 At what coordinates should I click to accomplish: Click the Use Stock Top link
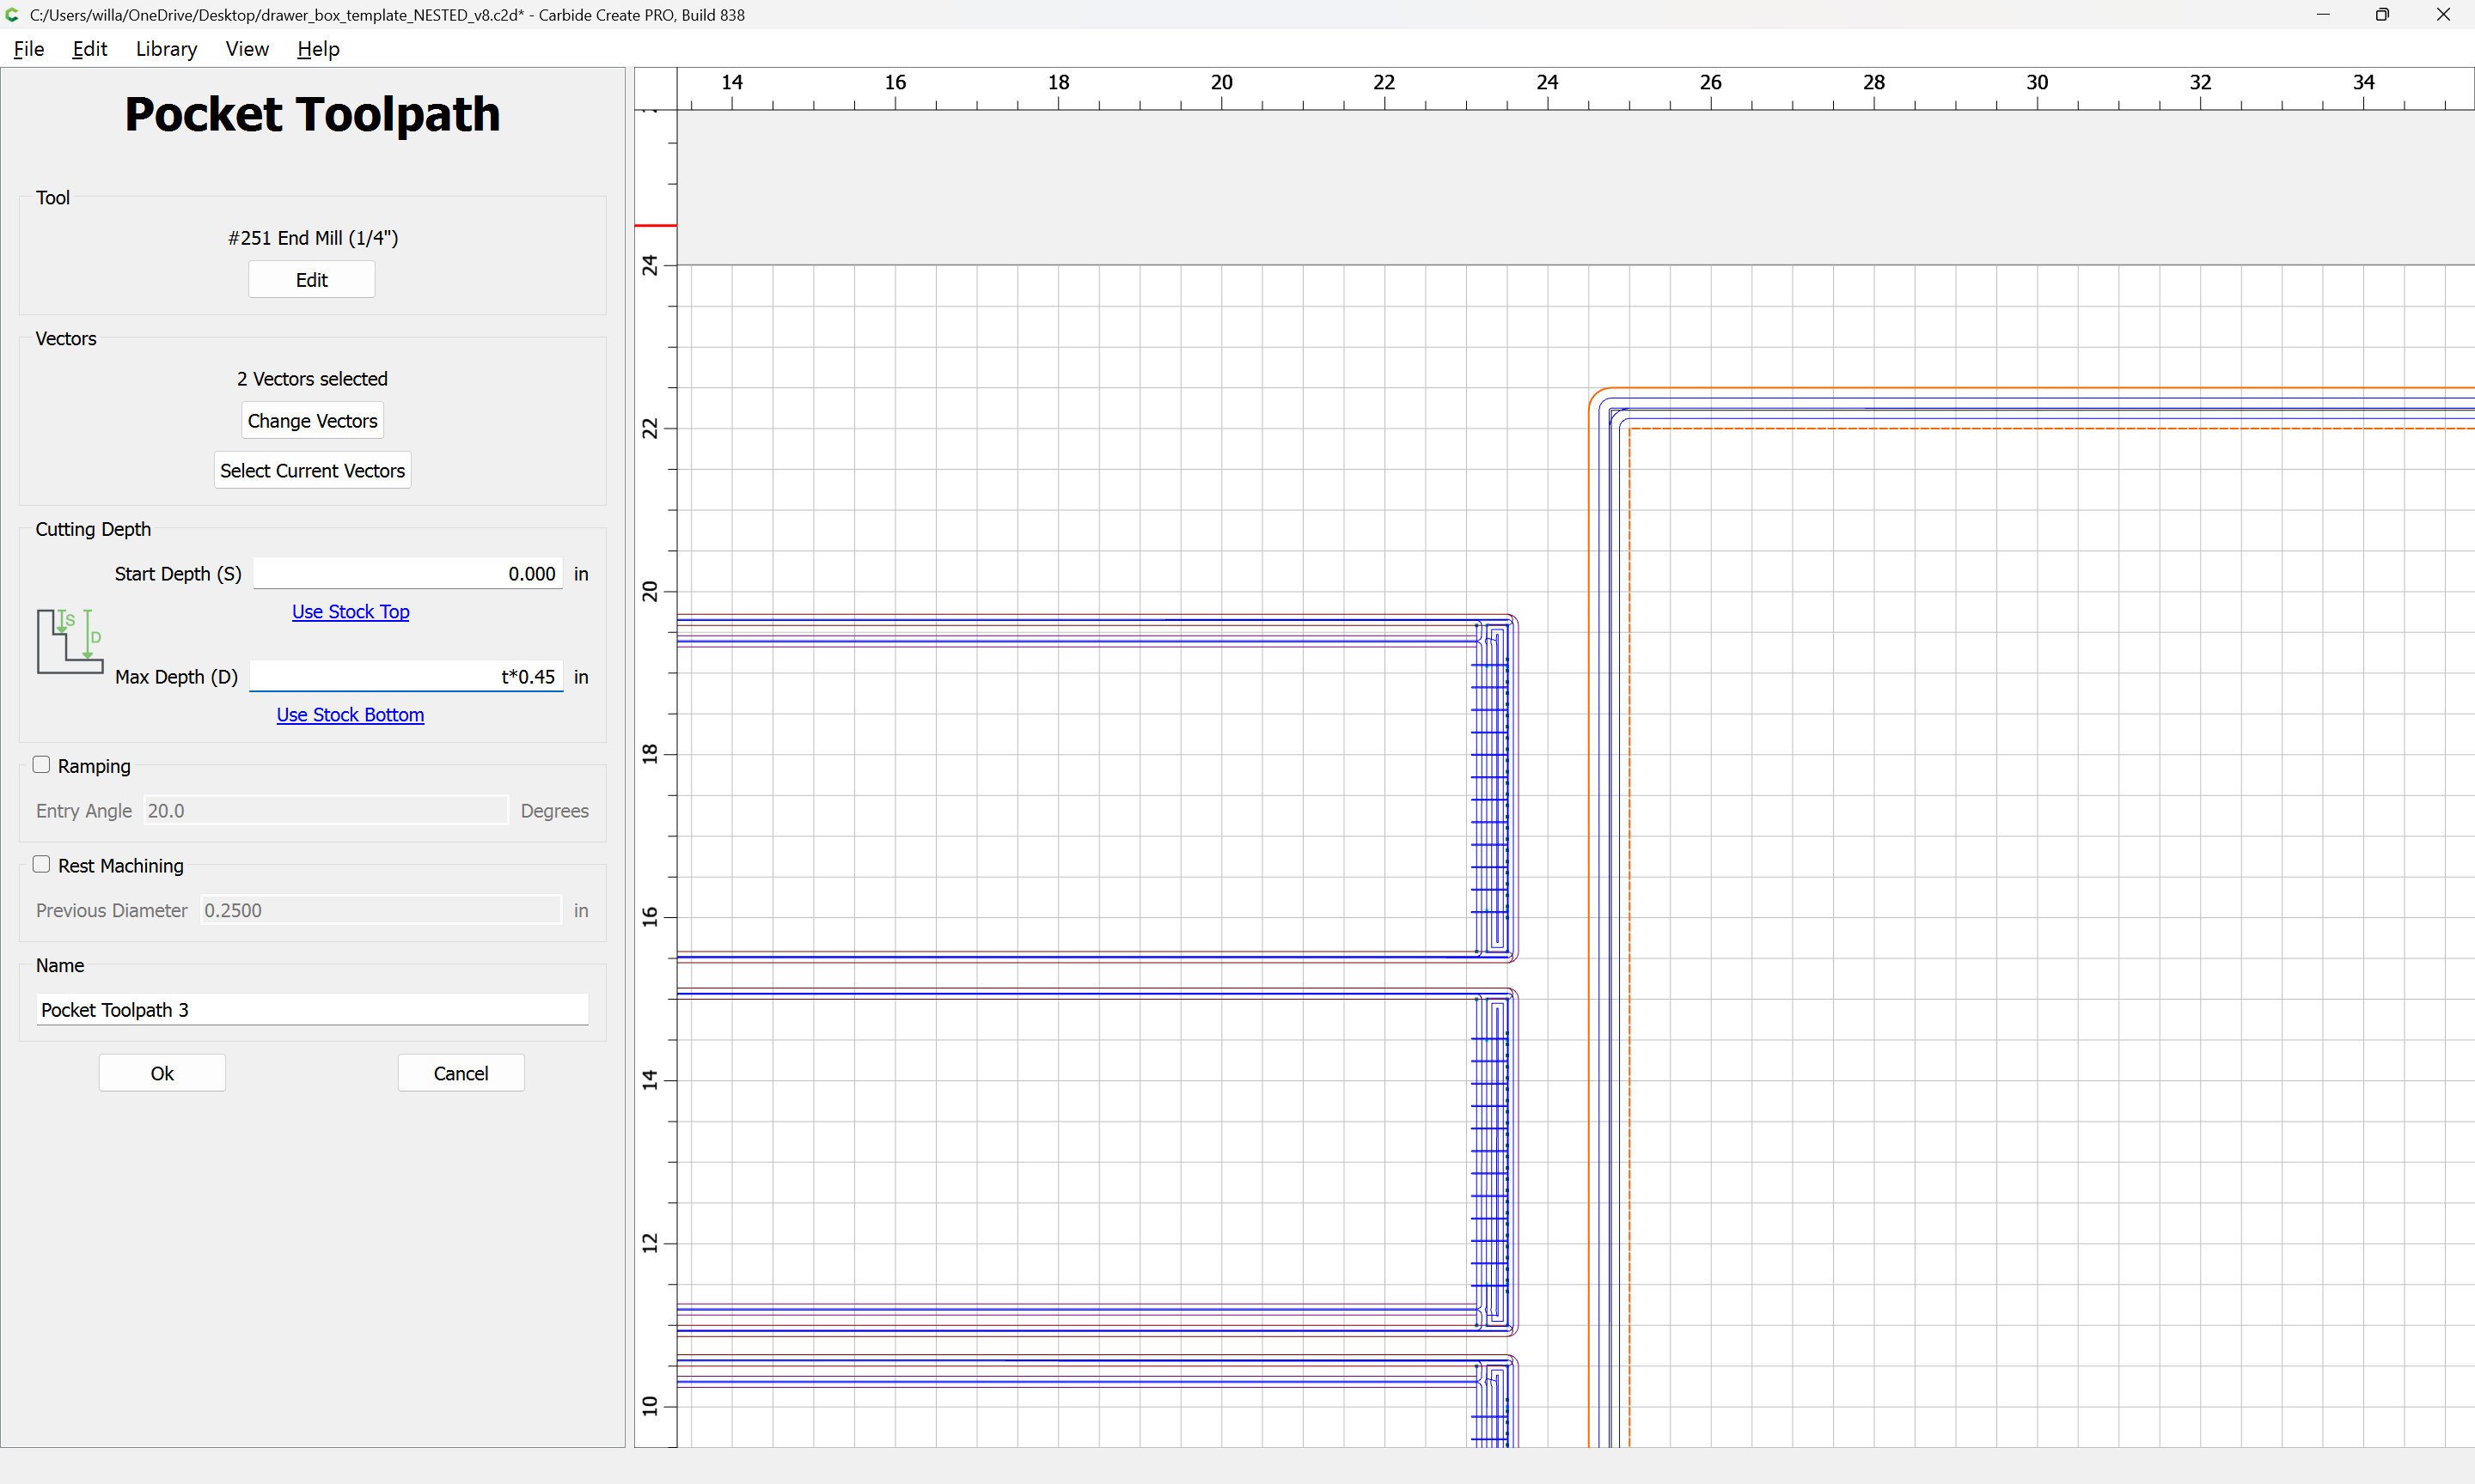tap(350, 612)
